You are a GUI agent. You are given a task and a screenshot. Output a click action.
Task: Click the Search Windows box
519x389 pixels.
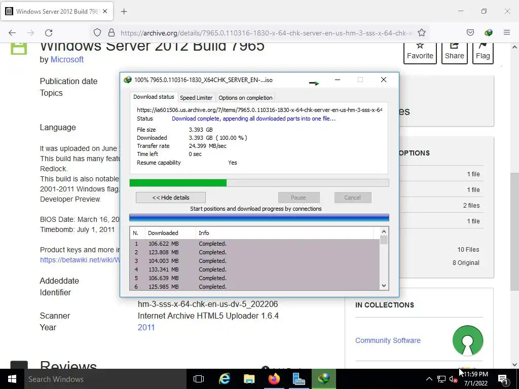[x=105, y=379]
